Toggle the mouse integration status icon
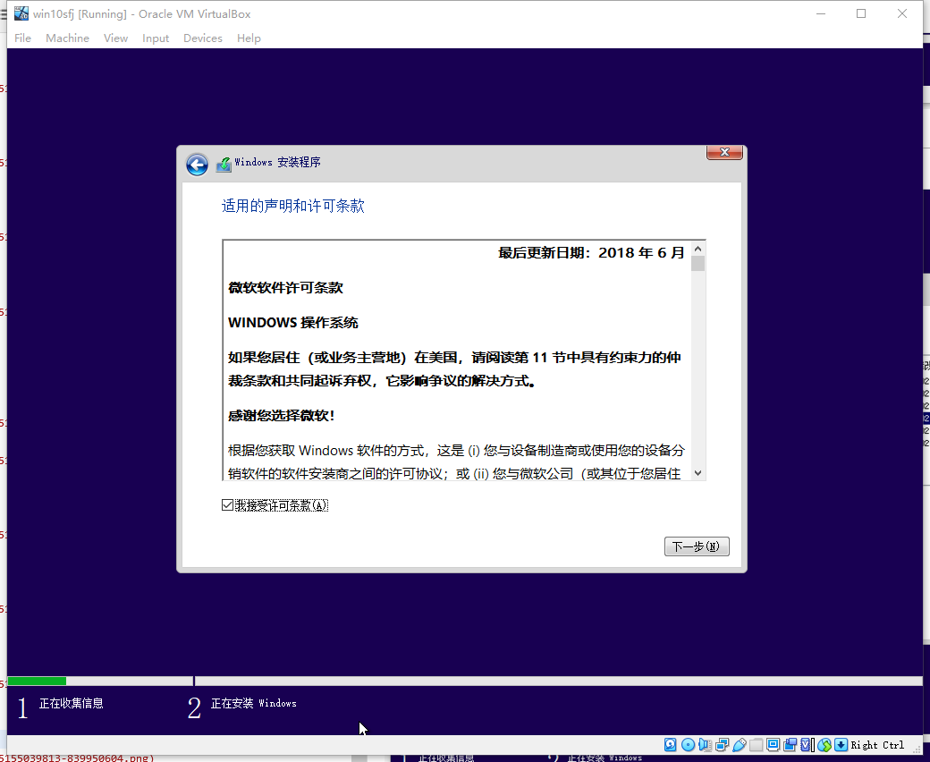 [x=824, y=745]
